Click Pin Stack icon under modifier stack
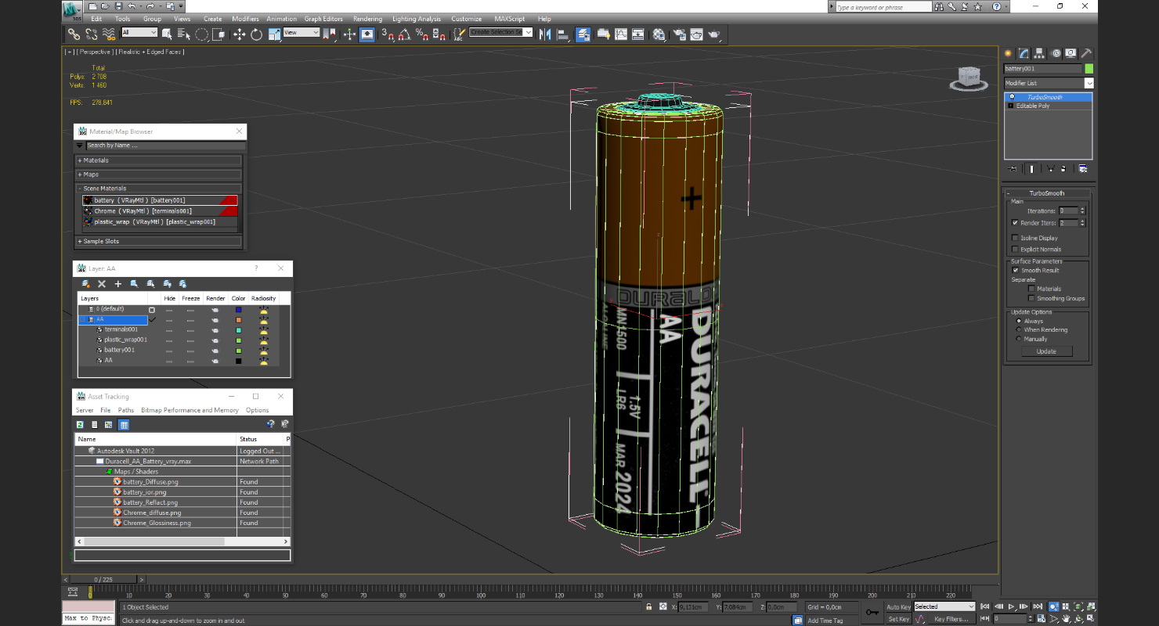The height and width of the screenshot is (626, 1159). (x=1012, y=168)
